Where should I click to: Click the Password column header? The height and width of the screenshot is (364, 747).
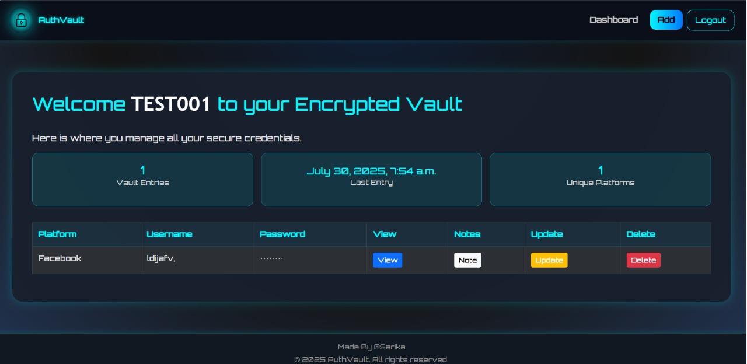(x=282, y=234)
